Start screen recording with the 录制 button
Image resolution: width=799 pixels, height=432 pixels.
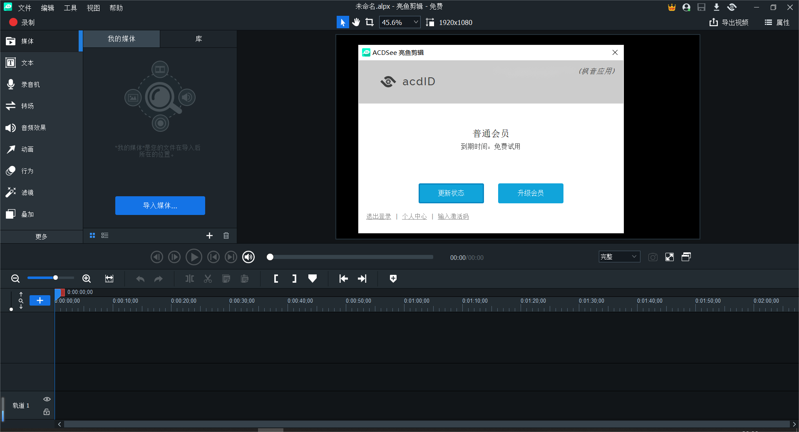22,22
